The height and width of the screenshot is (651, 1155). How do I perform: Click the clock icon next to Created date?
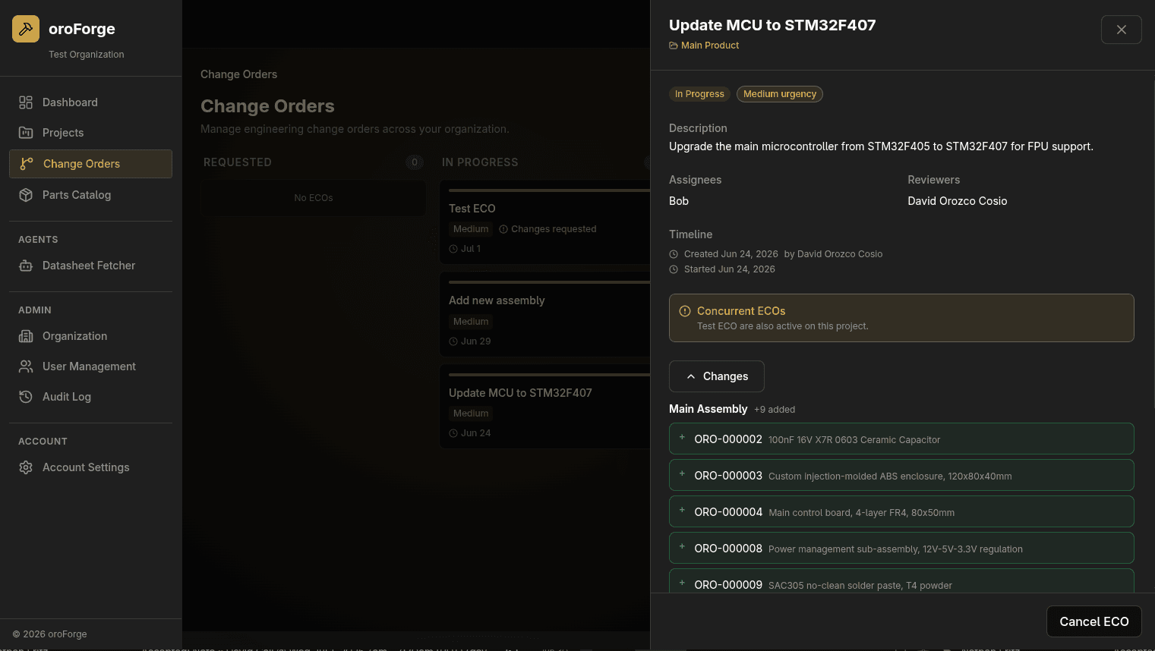(674, 254)
